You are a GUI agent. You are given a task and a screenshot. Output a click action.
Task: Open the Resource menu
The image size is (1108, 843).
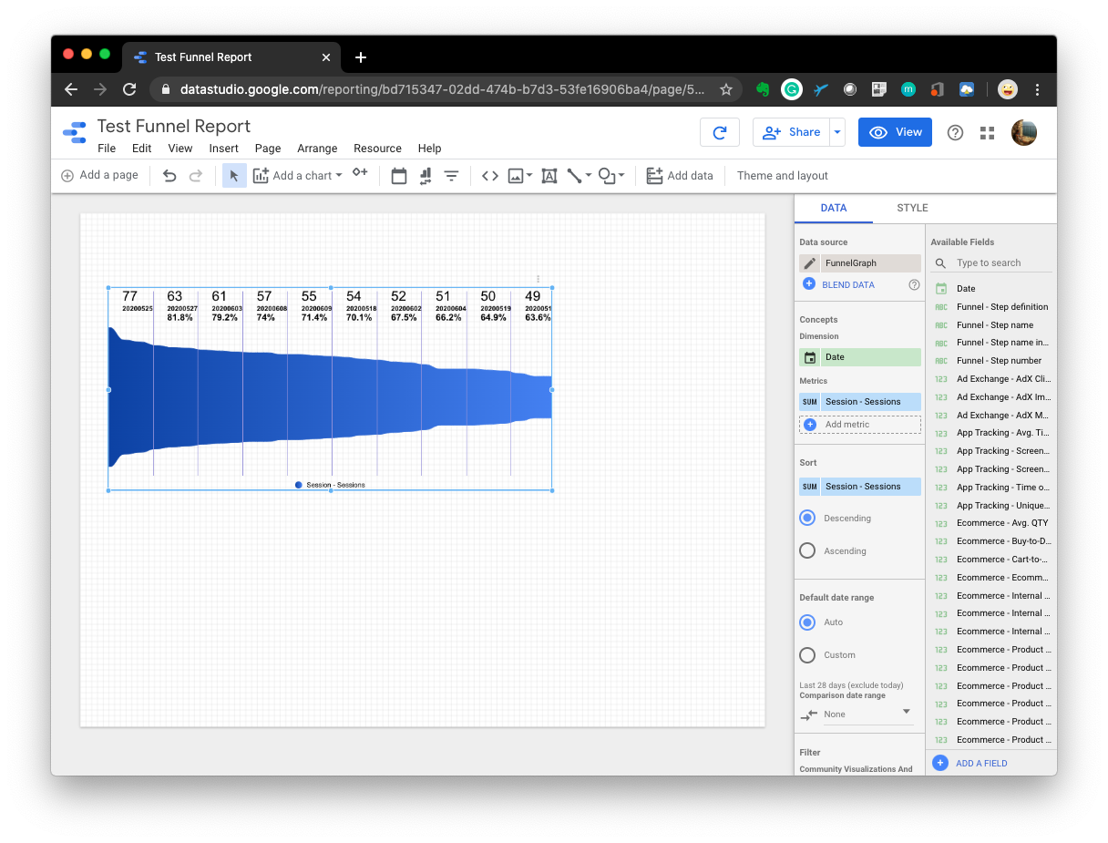377,148
